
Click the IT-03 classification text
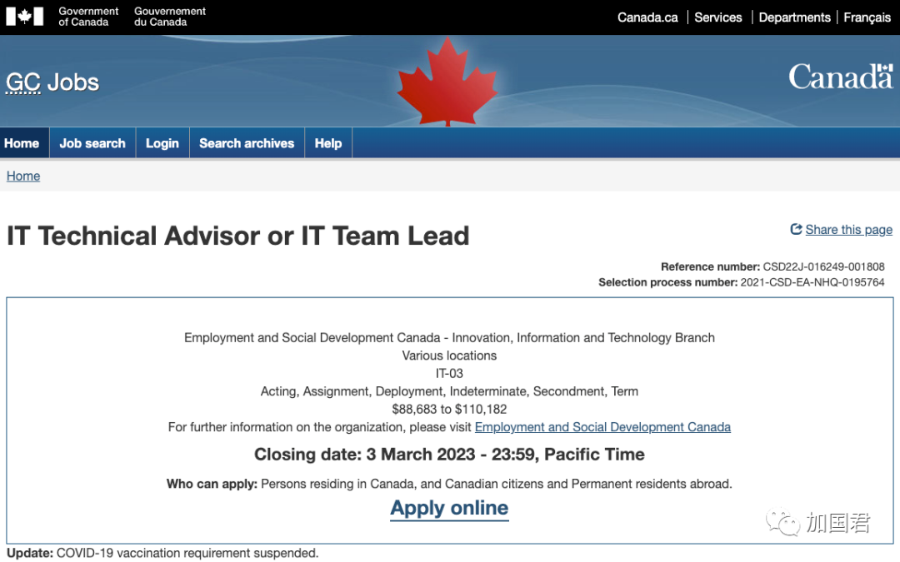[x=449, y=374]
